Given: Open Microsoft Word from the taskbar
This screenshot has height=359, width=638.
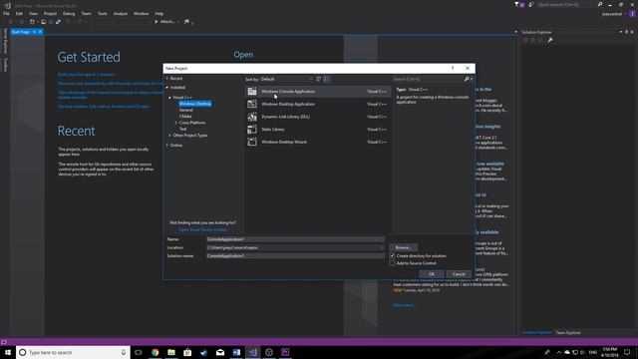Looking at the screenshot, I should 236,352.
